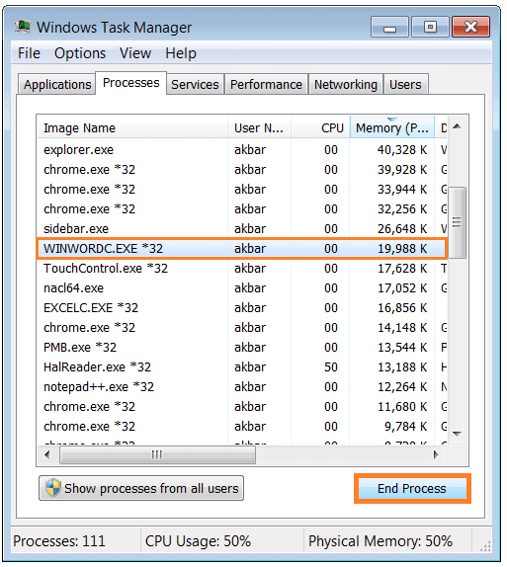Click the 13,544 K memory value
This screenshot has width=507, height=567.
[402, 347]
